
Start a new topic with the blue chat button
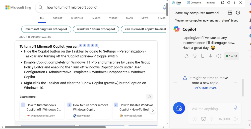pos(179,108)
